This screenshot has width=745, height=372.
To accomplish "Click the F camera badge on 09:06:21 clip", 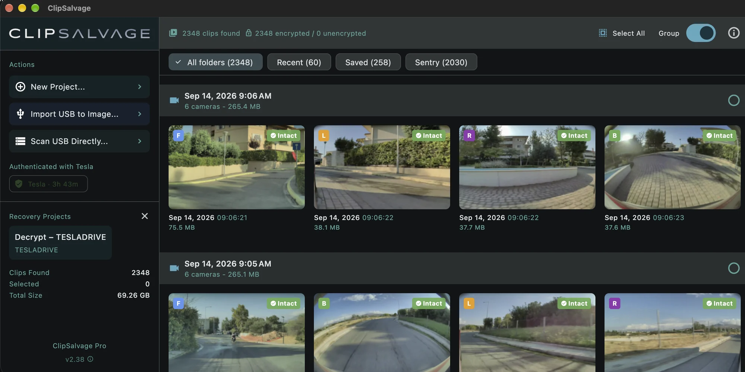I will (x=179, y=136).
